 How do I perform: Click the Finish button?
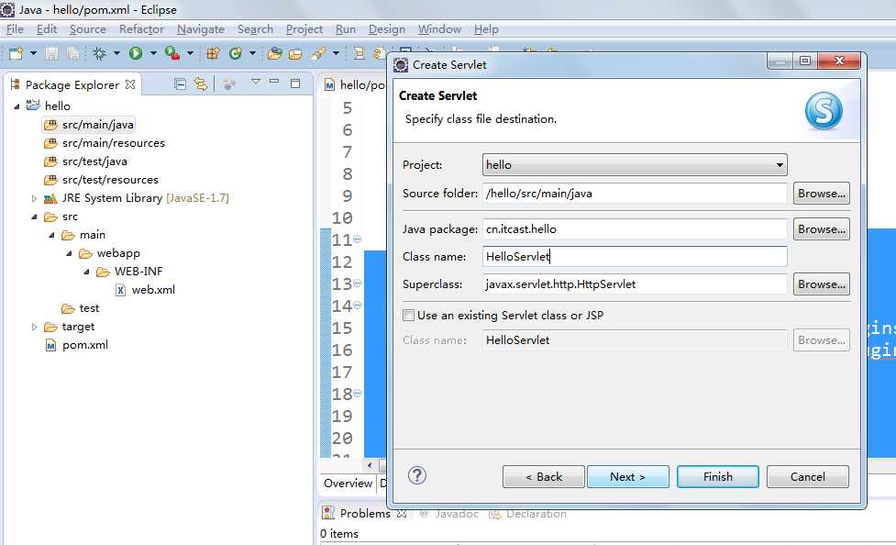click(x=718, y=476)
